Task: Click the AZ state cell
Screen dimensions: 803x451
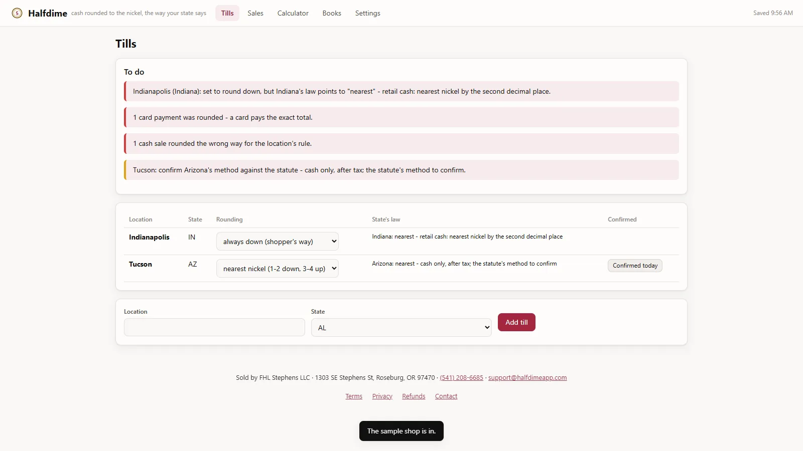Action: (x=193, y=264)
